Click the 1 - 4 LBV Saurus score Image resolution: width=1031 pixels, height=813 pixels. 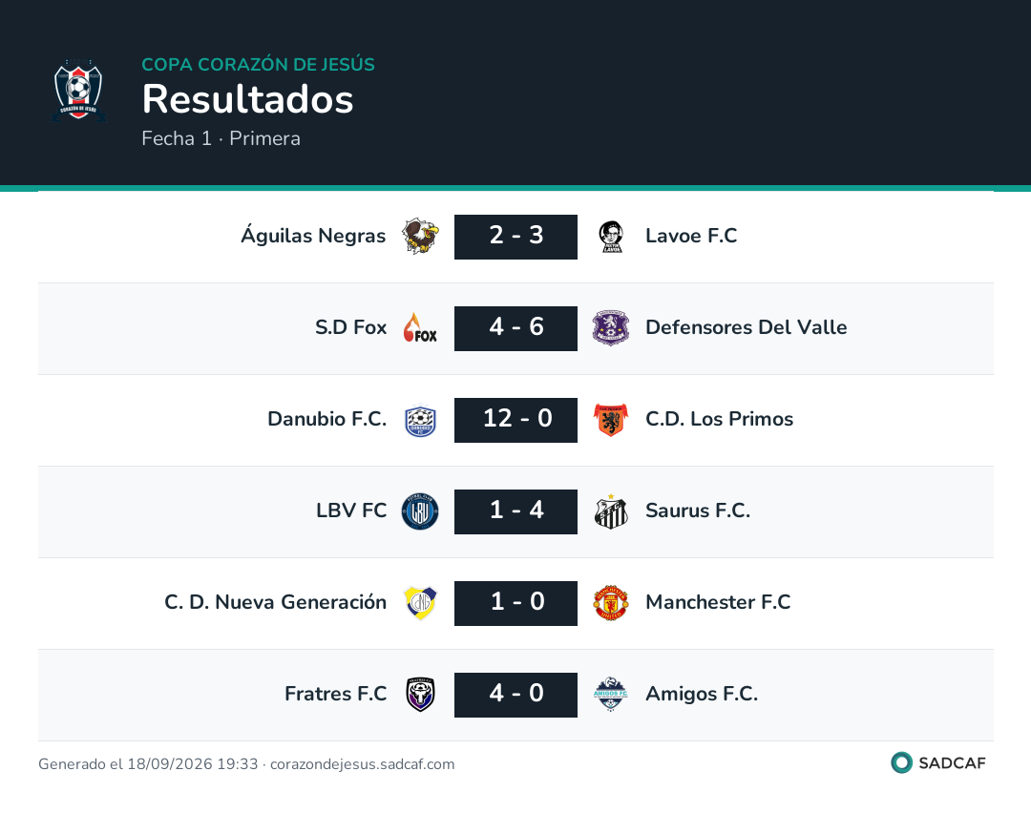[x=516, y=511]
